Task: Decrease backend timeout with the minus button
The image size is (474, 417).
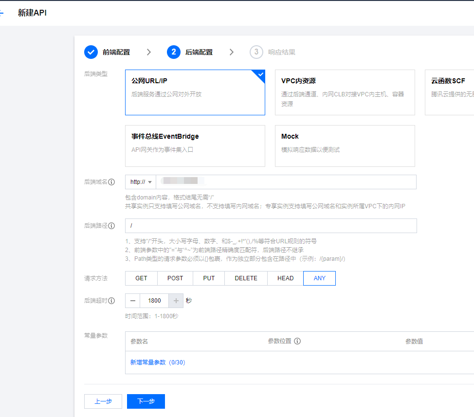Action: click(x=133, y=301)
